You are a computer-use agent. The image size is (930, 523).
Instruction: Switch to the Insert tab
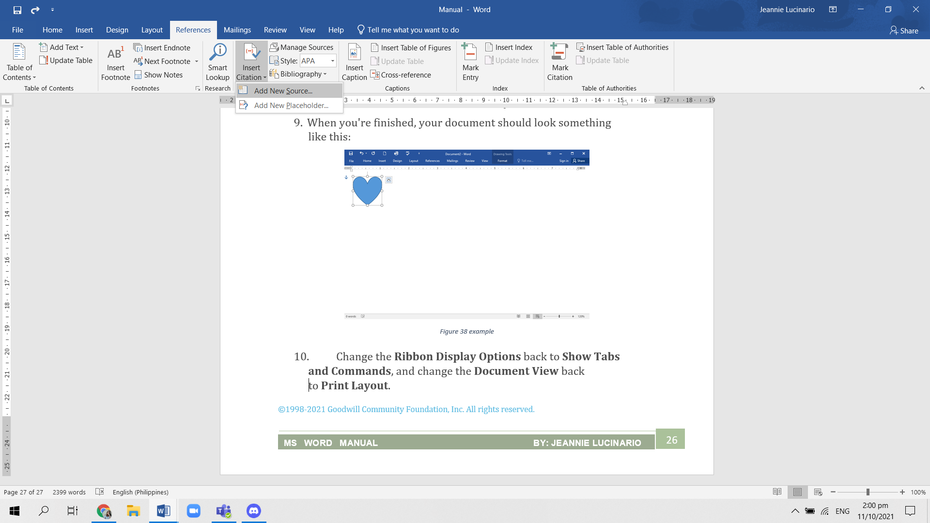coord(84,30)
